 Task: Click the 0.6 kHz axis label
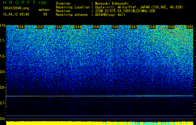click(x=2, y=119)
